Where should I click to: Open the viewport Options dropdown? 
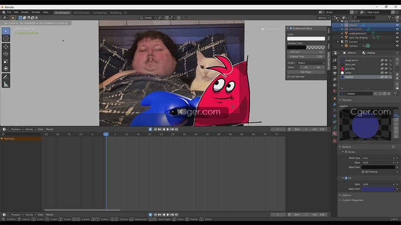[323, 18]
